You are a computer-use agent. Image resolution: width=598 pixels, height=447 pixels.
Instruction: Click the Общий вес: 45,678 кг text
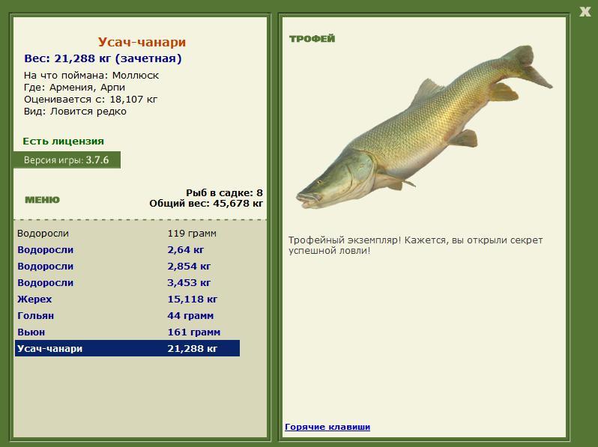[x=206, y=204]
